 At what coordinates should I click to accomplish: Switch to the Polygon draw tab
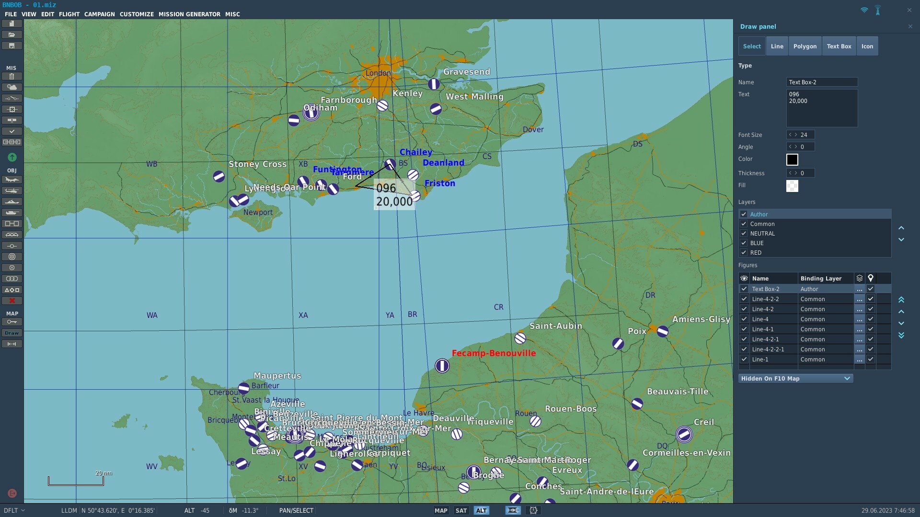pyautogui.click(x=805, y=46)
